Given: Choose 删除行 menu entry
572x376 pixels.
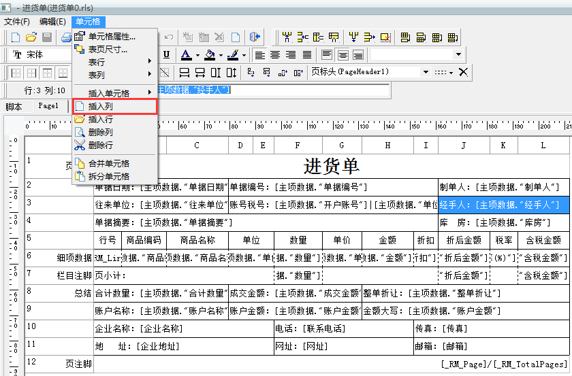Looking at the screenshot, I should tap(115, 145).
